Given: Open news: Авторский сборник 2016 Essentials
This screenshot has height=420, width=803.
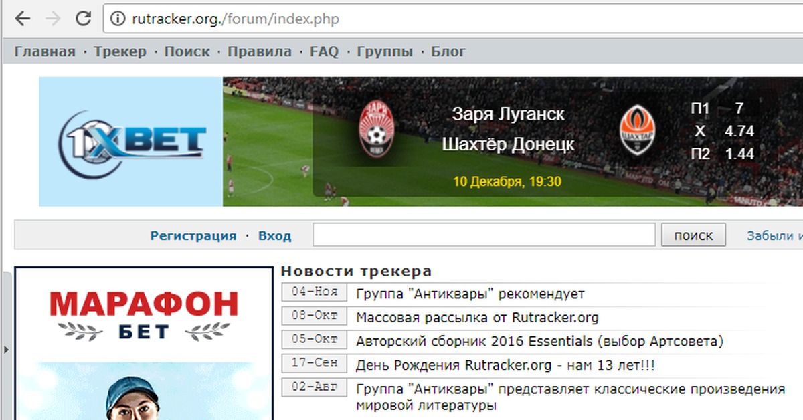Looking at the screenshot, I should coord(540,342).
